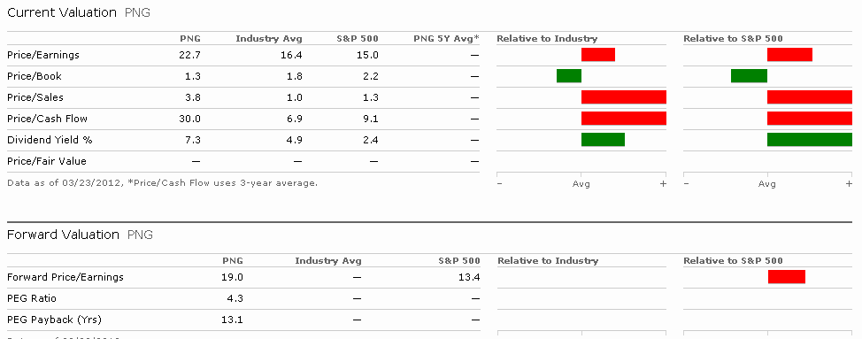Viewport: 862px width, 339px height.
Task: Click the Relative to Industry header in Current Valuation
Action: click(547, 38)
